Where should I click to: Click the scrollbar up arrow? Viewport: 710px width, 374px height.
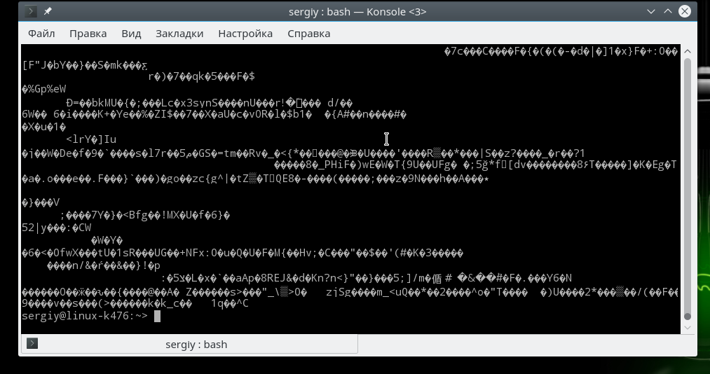tap(688, 51)
